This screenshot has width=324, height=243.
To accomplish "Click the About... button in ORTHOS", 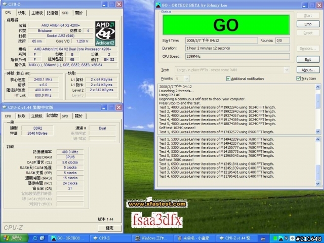I will 308,70.
